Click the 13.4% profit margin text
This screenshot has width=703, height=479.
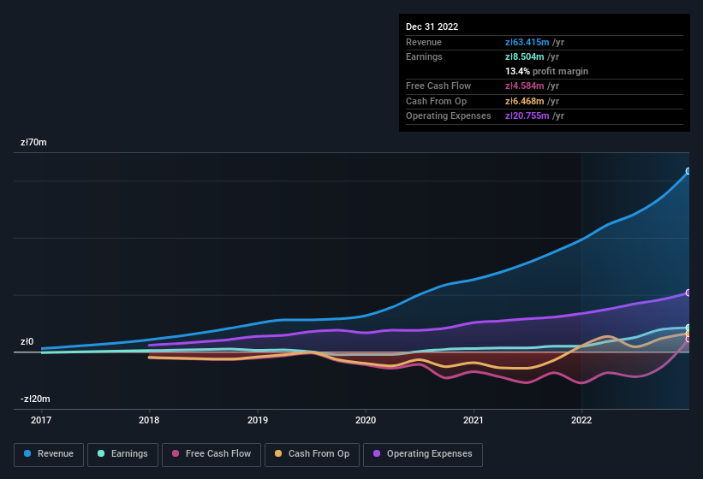click(546, 71)
